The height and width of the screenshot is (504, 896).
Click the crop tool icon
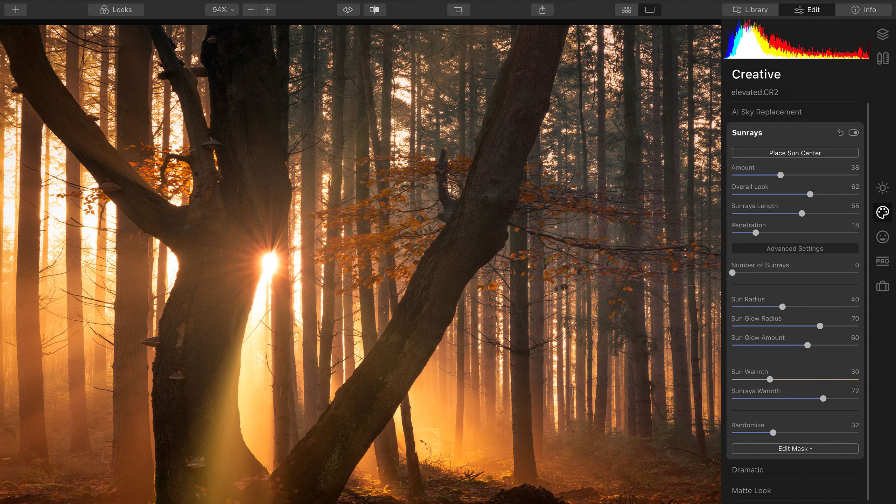[x=458, y=10]
